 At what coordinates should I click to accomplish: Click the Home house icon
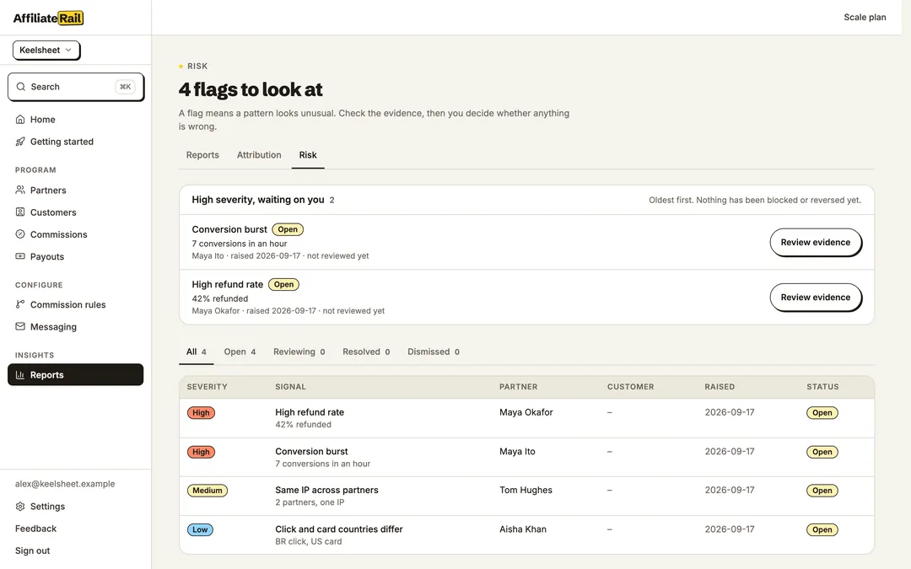pos(20,120)
